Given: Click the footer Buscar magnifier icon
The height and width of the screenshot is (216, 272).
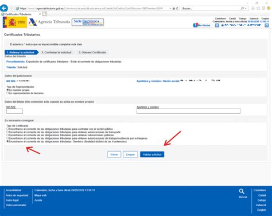Looking at the screenshot, I should tap(242, 191).
